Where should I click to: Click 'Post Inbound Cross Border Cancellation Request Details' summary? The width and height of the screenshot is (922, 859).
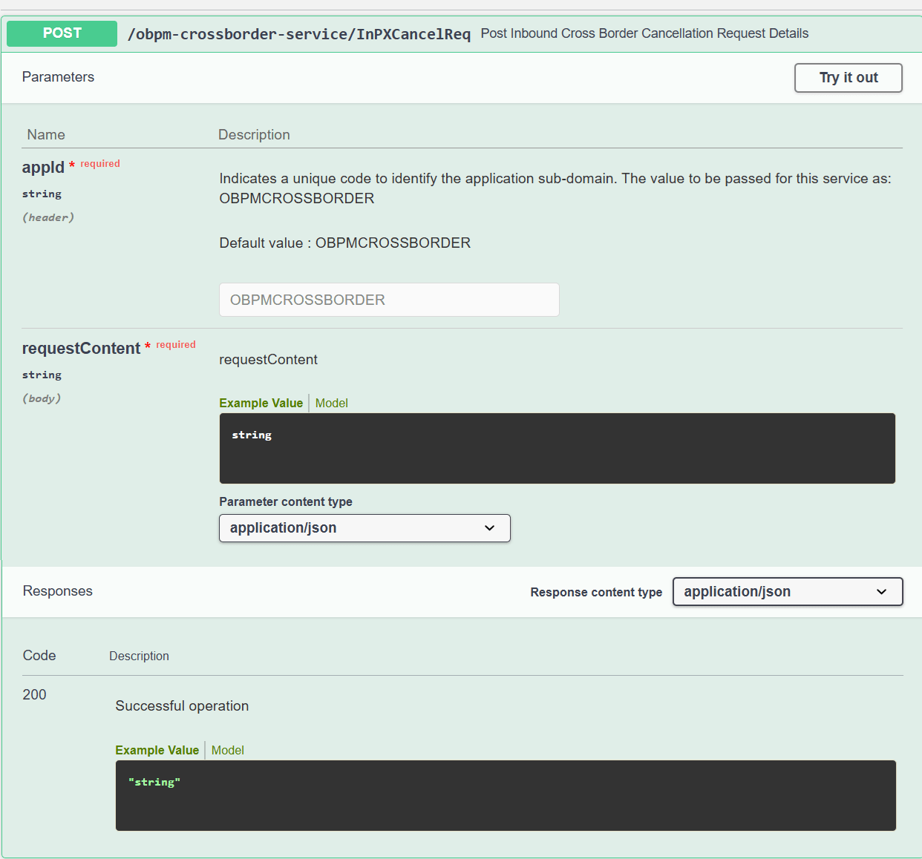click(644, 33)
